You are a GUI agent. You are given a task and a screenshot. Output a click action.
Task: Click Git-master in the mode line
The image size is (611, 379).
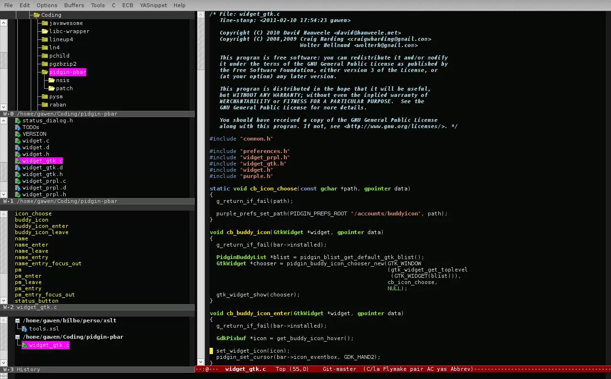click(339, 369)
